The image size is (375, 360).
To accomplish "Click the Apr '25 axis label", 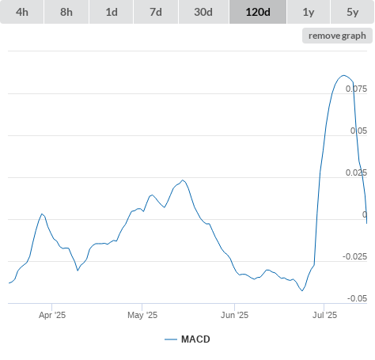I will tap(52, 315).
